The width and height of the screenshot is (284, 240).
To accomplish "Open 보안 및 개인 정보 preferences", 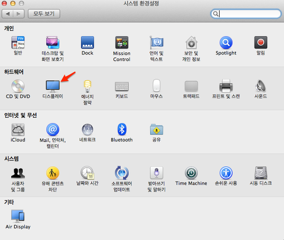I will coord(191,43).
